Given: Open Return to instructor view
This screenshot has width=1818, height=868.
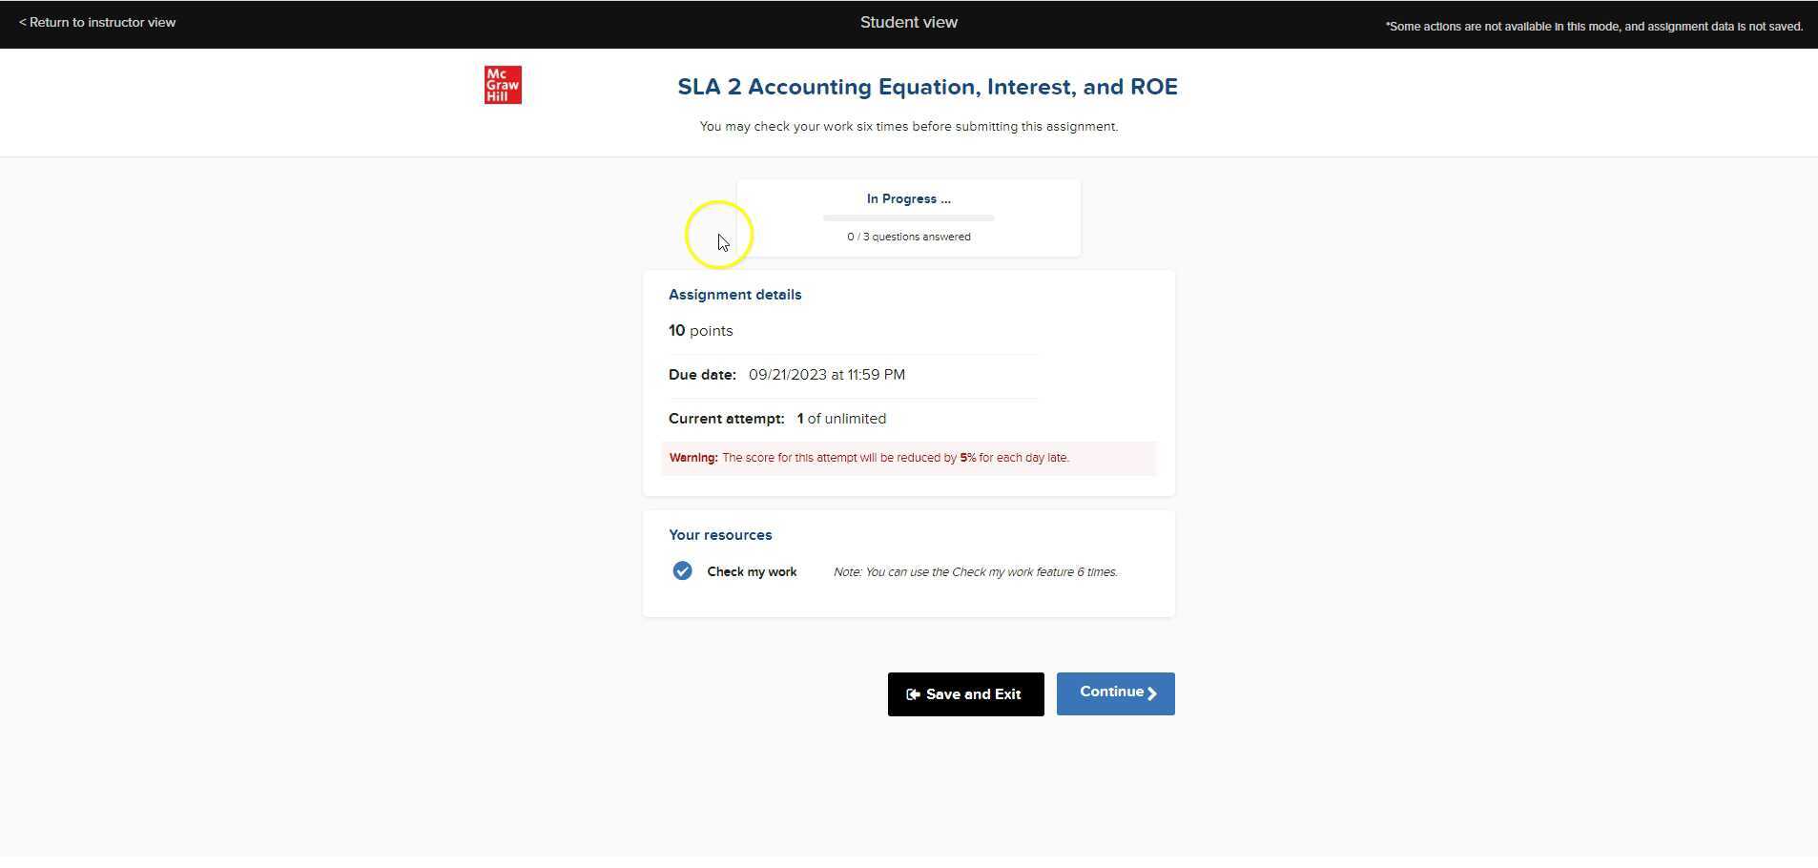Looking at the screenshot, I should pos(98,22).
